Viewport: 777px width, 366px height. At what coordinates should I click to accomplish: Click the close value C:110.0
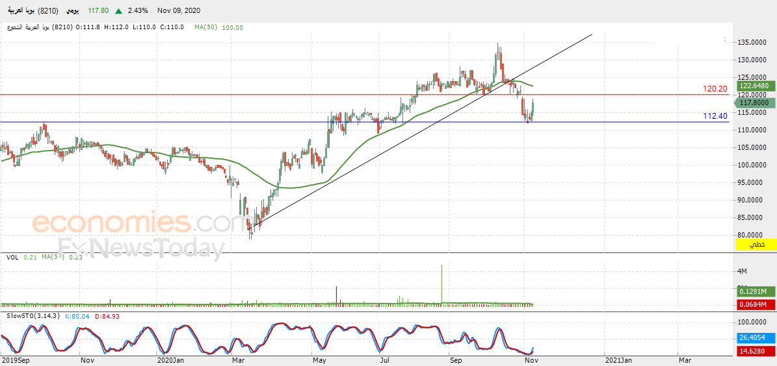172,28
